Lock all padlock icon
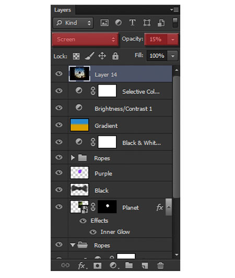 (115, 56)
